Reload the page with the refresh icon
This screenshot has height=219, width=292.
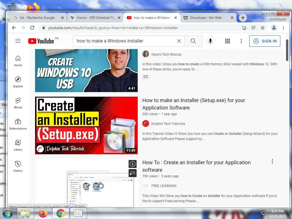point(32,28)
